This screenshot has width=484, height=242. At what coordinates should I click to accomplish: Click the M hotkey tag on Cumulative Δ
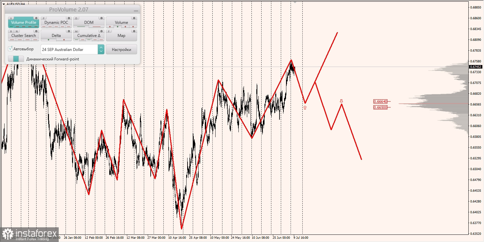click(76, 32)
